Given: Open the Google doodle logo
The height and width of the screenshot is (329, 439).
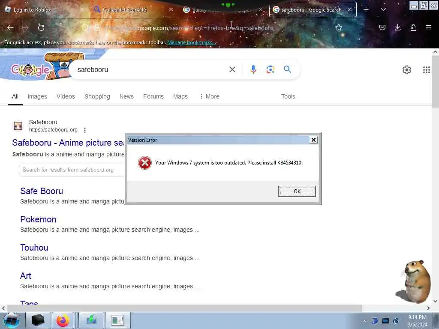Looking at the screenshot, I should 42,66.
